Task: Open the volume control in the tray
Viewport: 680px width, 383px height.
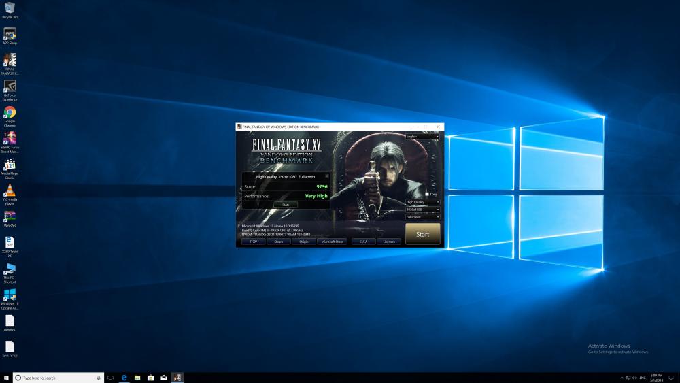Action: 635,378
